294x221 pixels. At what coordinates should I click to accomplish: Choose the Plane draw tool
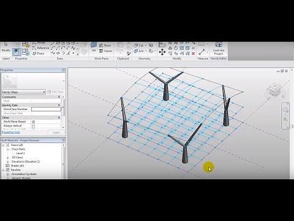coord(38,53)
